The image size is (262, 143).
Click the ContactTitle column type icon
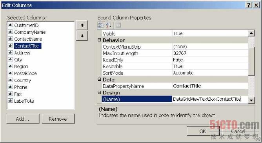click(x=10, y=45)
